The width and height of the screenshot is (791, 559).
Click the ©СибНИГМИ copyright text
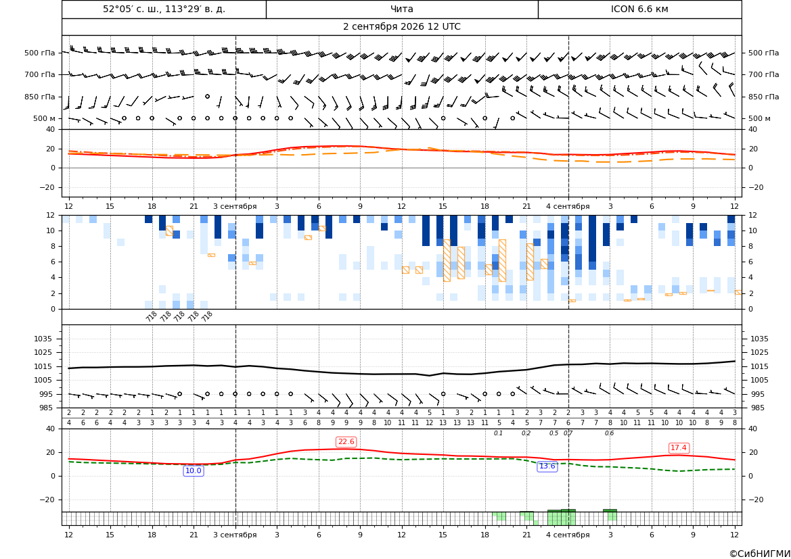click(x=760, y=554)
